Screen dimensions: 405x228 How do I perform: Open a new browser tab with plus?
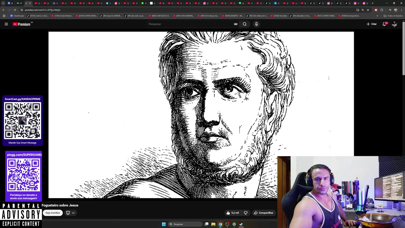(372, 3)
